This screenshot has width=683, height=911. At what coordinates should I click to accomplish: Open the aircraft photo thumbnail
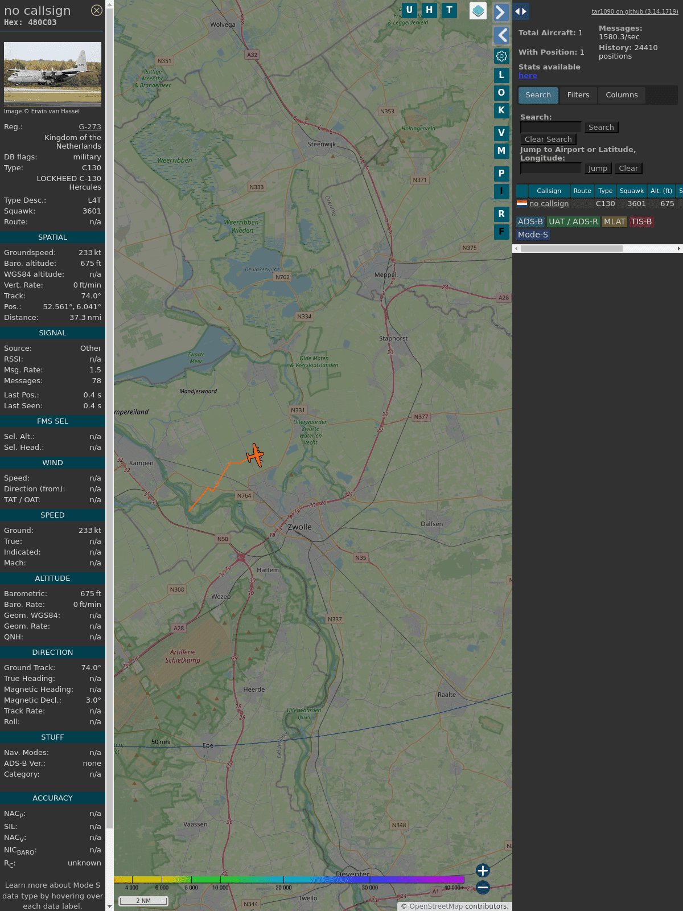click(52, 74)
